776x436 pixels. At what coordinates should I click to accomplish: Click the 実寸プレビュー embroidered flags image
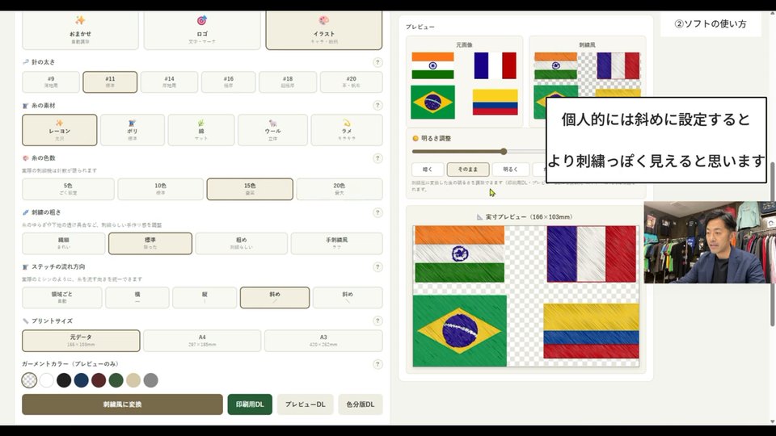click(x=525, y=296)
